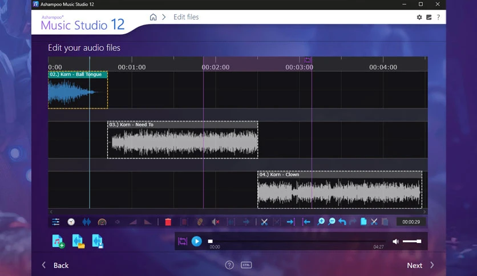Mute selection with speaker-x icon
Screen dimensions: 477x276
coord(215,222)
